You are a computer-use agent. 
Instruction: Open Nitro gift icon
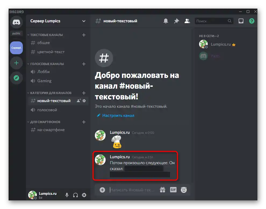[163, 190]
